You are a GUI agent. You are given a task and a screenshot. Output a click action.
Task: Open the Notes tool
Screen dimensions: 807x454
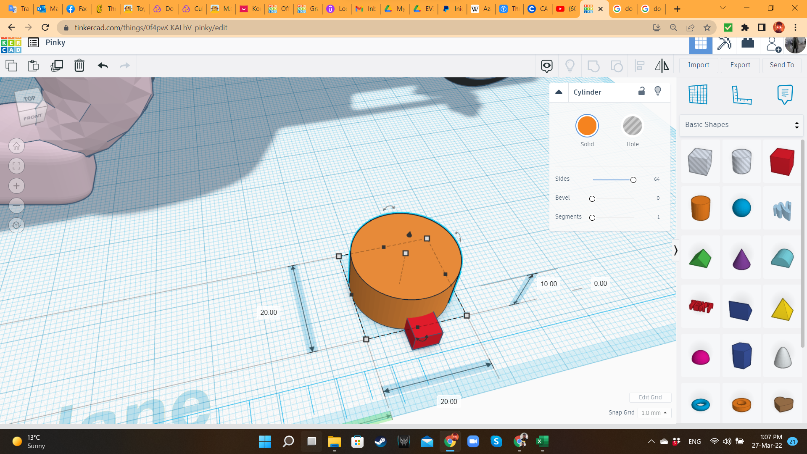click(x=785, y=94)
